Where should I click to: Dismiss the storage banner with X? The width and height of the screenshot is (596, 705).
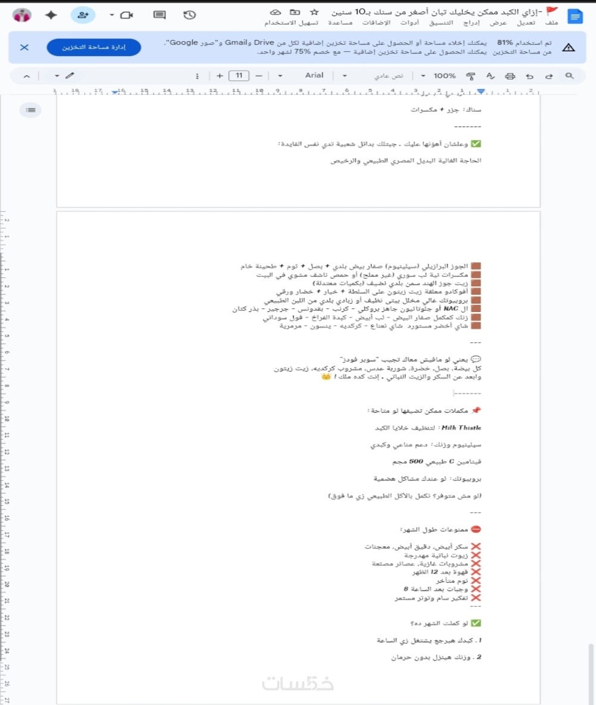click(24, 47)
